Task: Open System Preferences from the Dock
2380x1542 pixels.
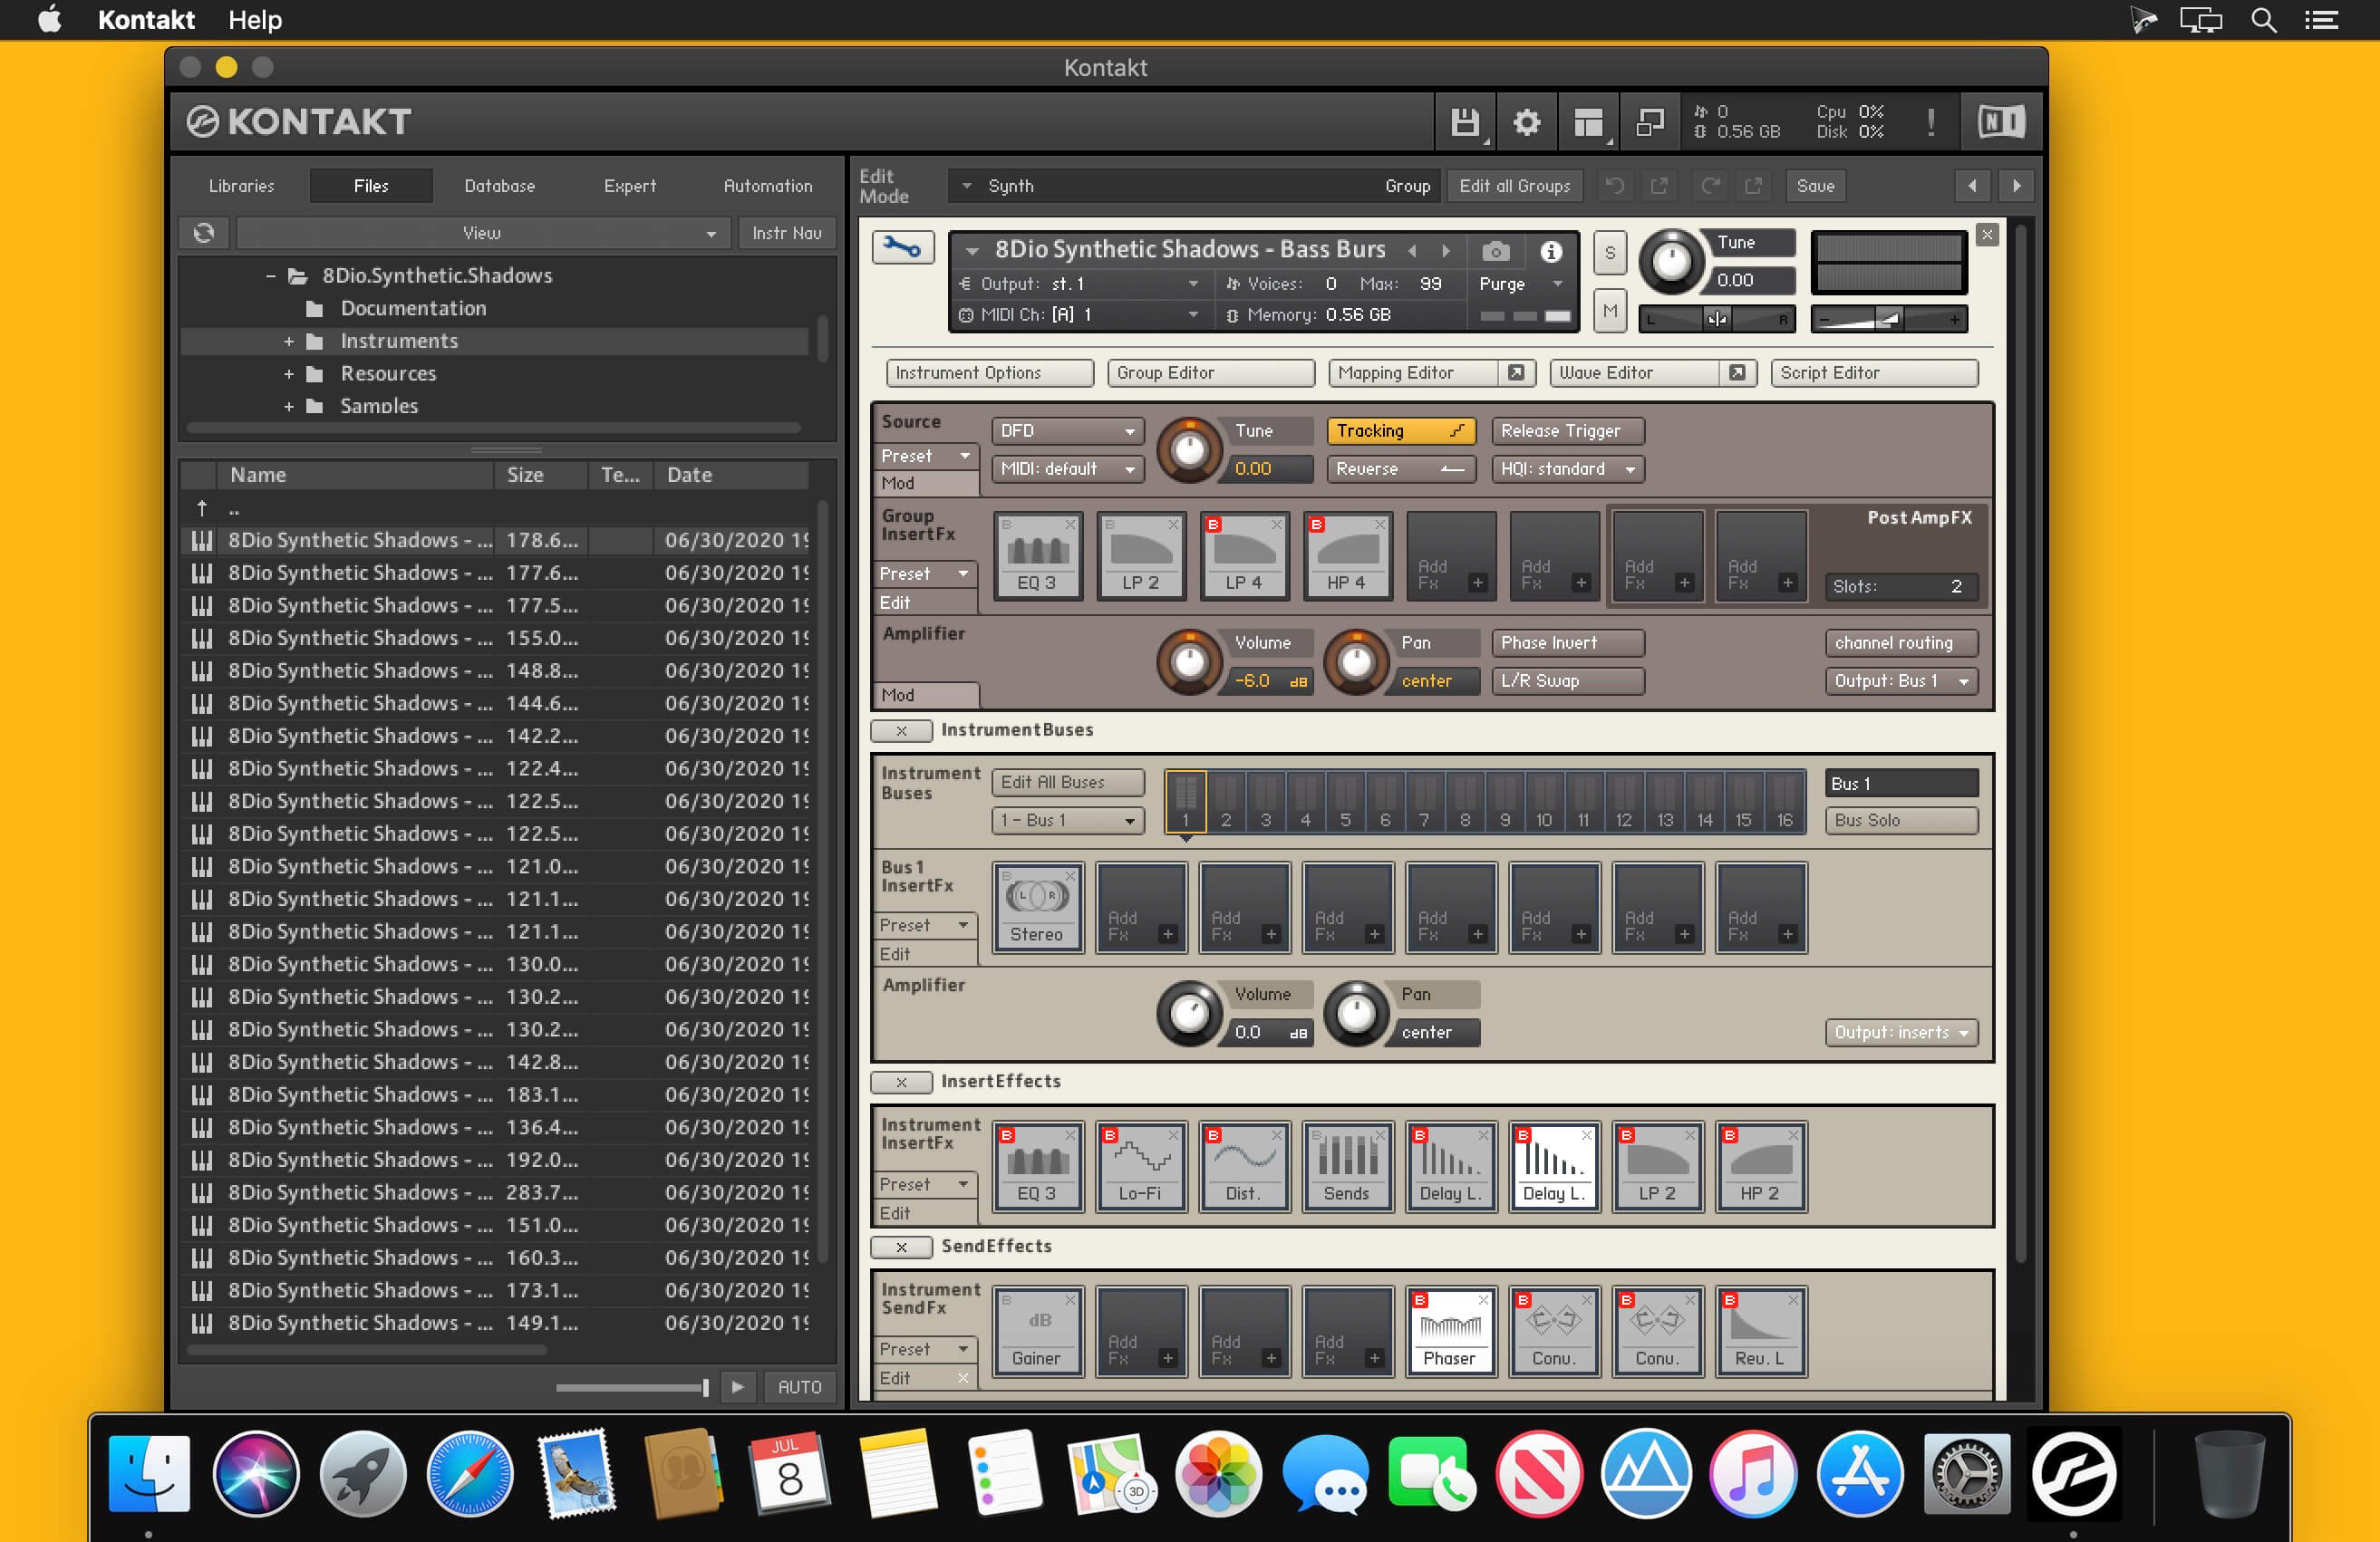Action: (x=1966, y=1474)
